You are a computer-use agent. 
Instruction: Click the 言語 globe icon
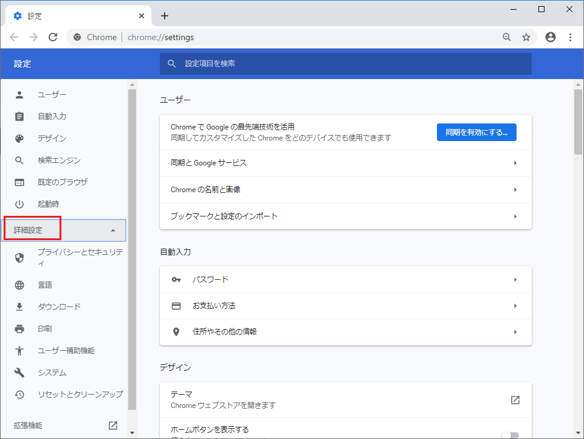click(x=19, y=285)
